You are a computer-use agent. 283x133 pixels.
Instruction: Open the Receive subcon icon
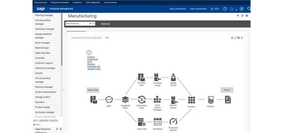(x=174, y=100)
